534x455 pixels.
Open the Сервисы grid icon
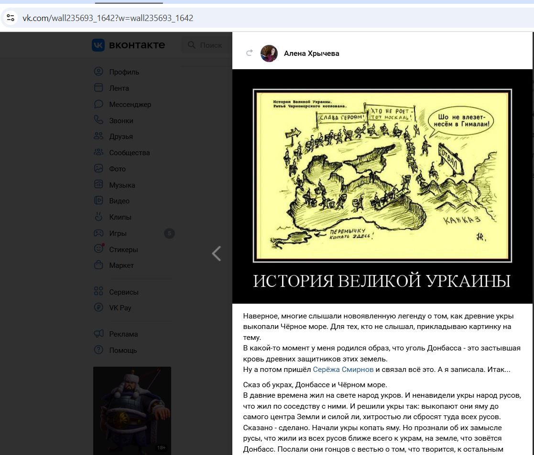pos(98,291)
